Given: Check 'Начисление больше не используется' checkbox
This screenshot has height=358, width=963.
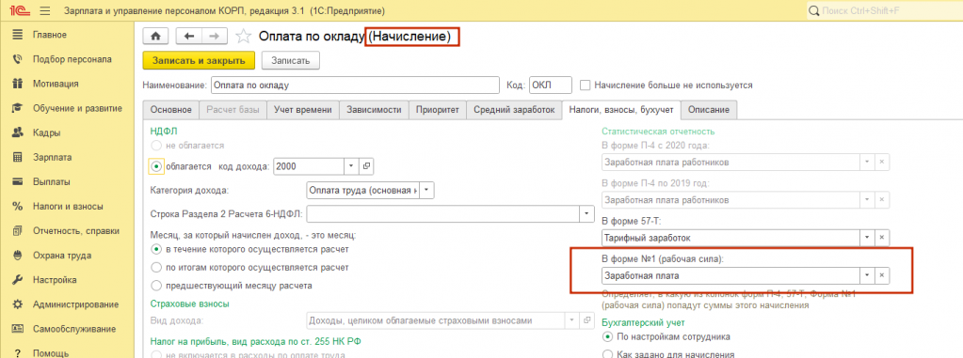Looking at the screenshot, I should [586, 86].
